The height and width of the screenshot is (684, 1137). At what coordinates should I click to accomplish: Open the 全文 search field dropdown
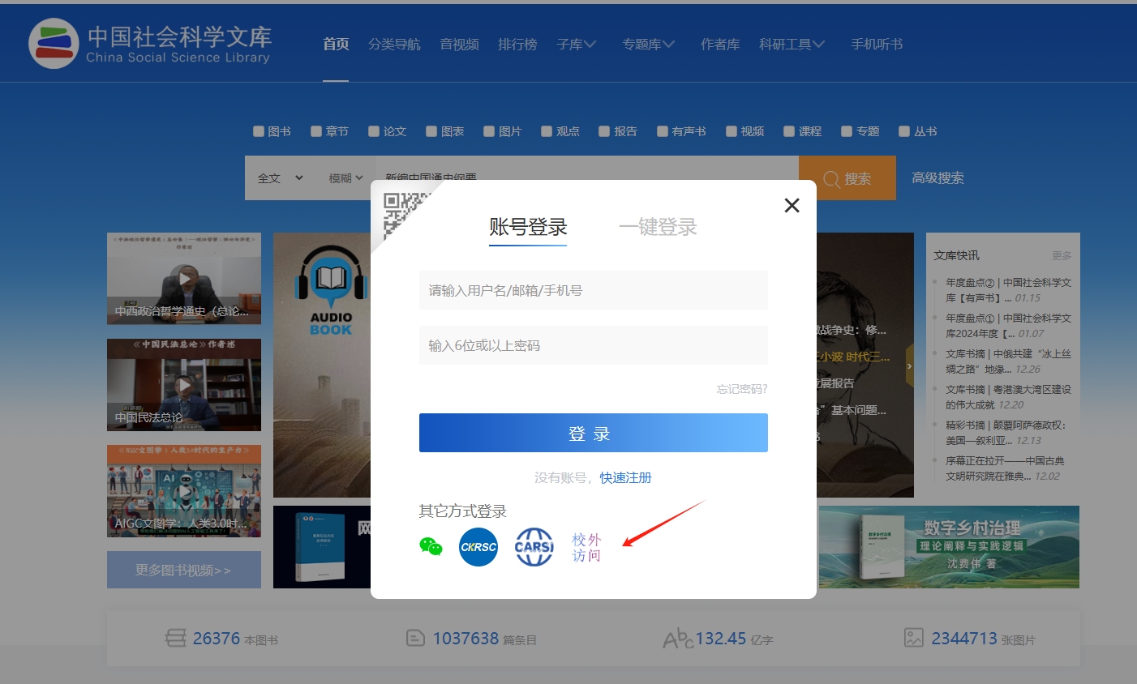pos(280,178)
